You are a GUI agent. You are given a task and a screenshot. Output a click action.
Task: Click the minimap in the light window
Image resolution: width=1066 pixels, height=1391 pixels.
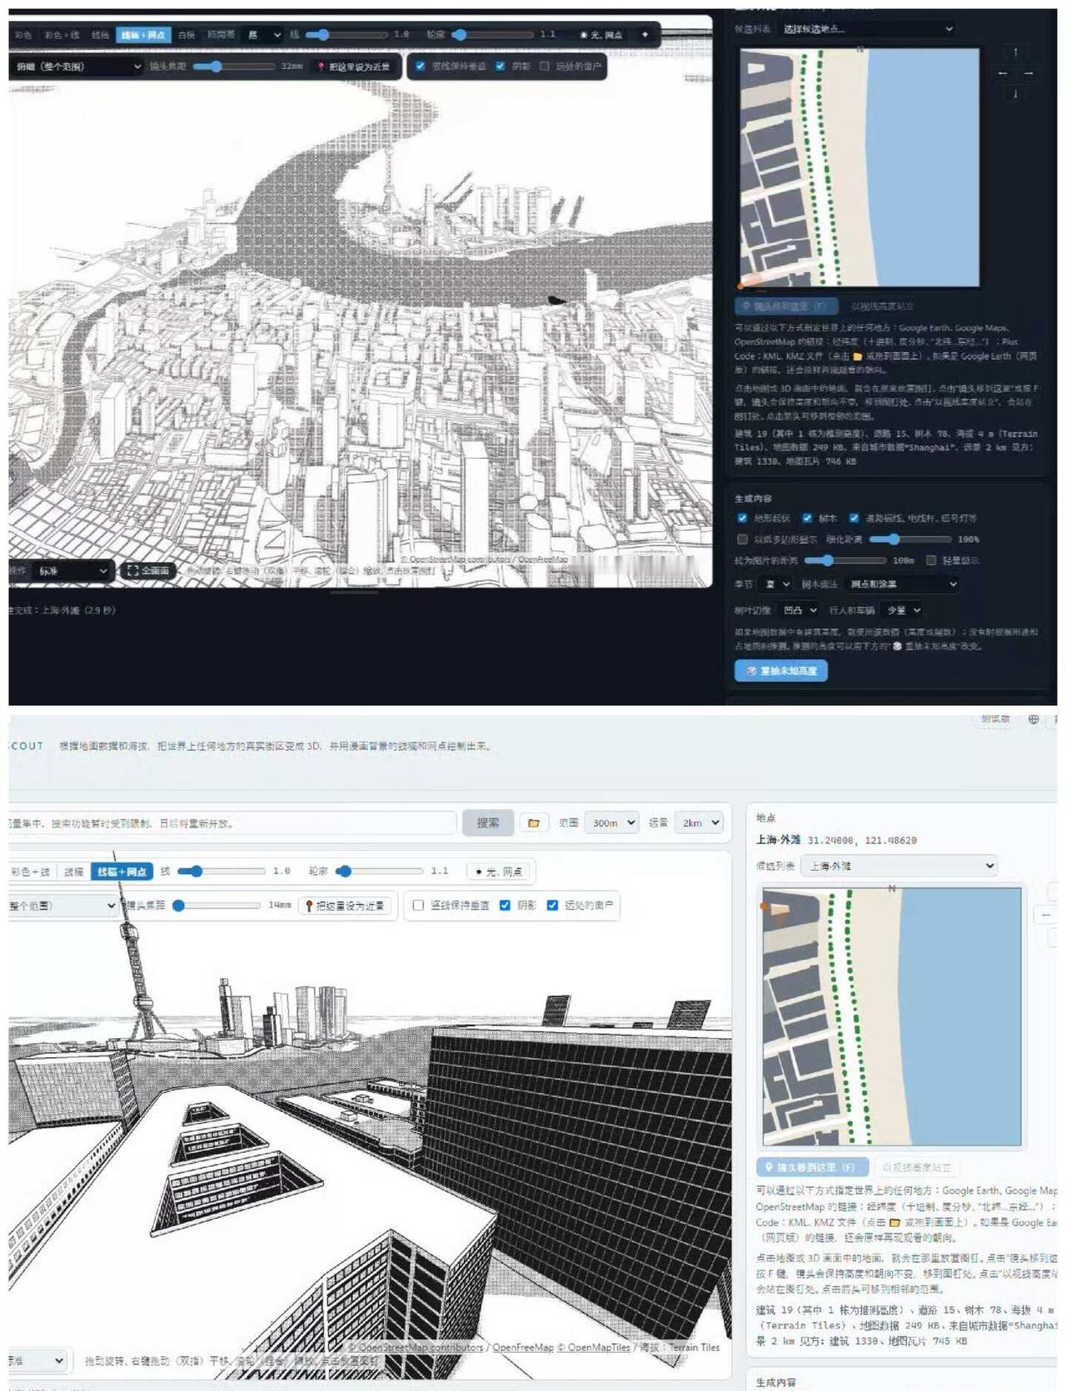(x=892, y=1016)
